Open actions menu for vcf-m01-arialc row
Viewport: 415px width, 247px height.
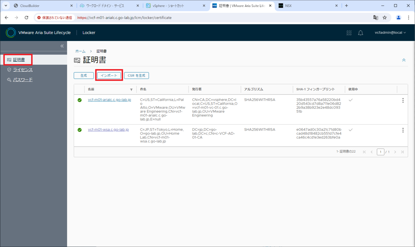point(403,100)
